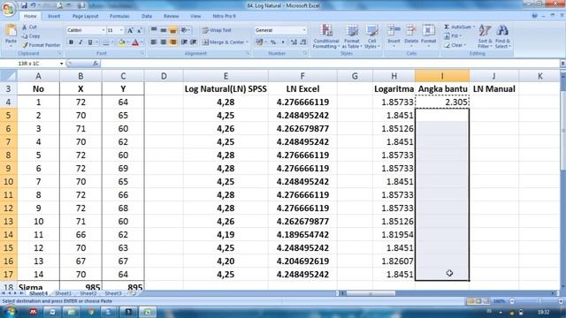Open the Font dialog launcher

pos(142,53)
